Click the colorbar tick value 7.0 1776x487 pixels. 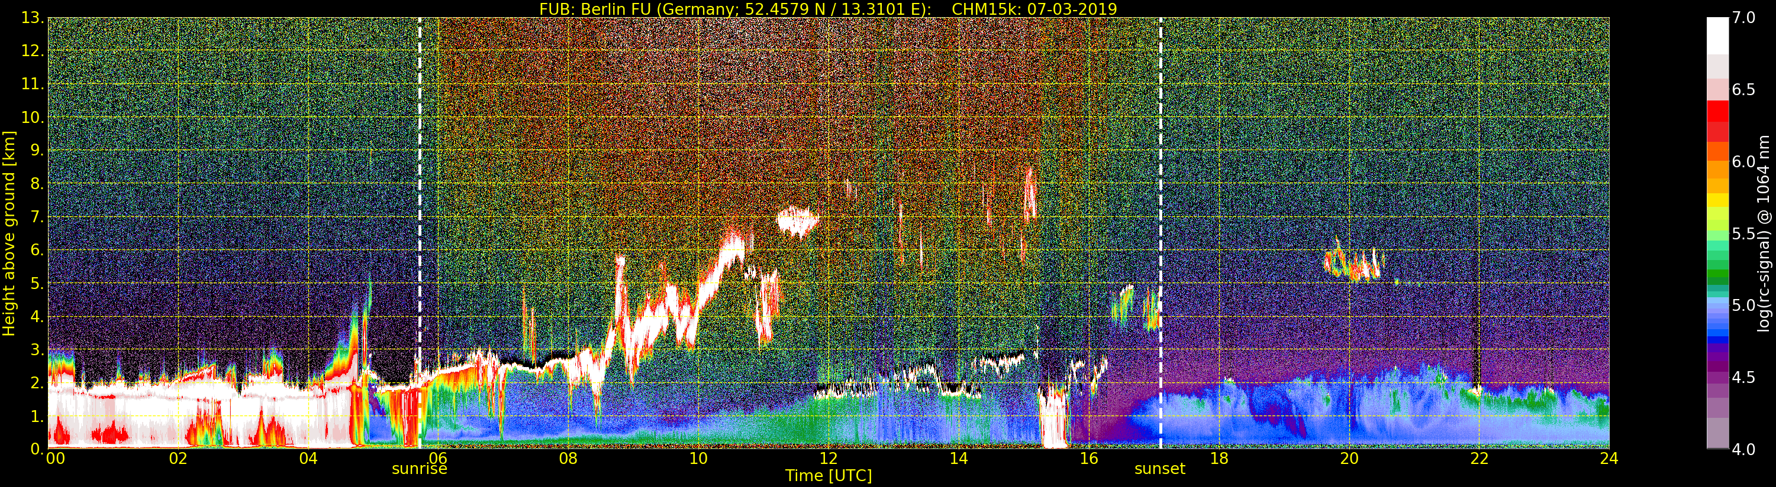click(1743, 18)
